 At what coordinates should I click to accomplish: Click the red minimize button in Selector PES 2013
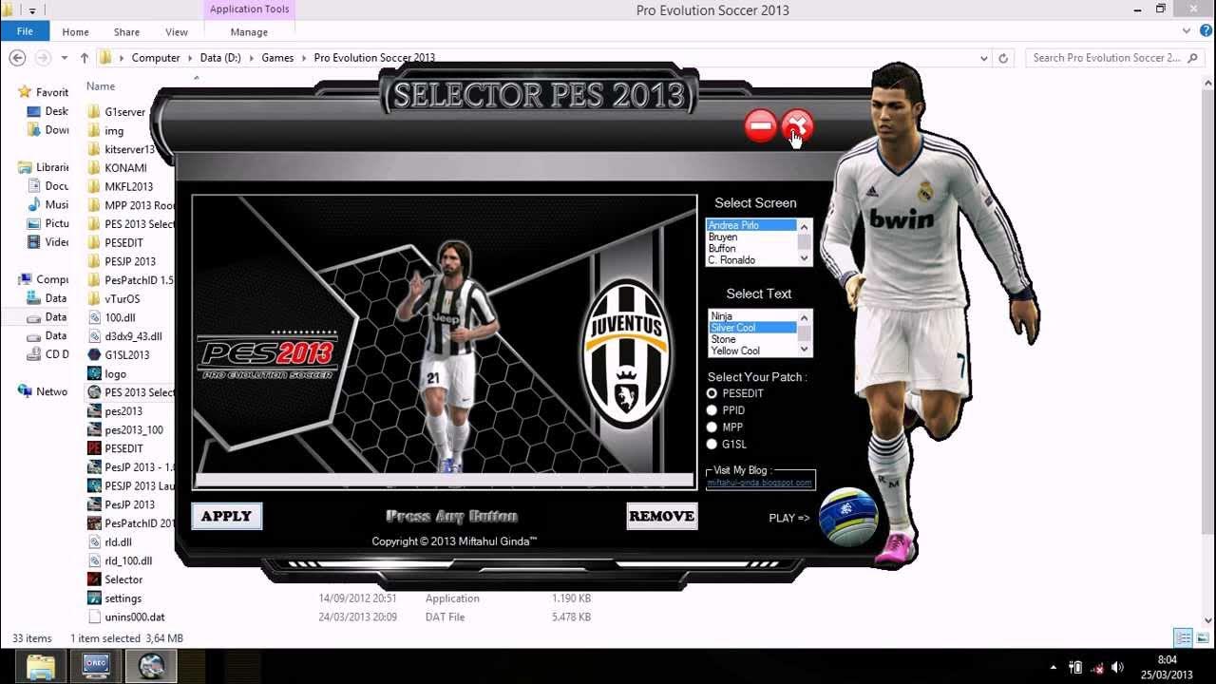click(x=760, y=125)
